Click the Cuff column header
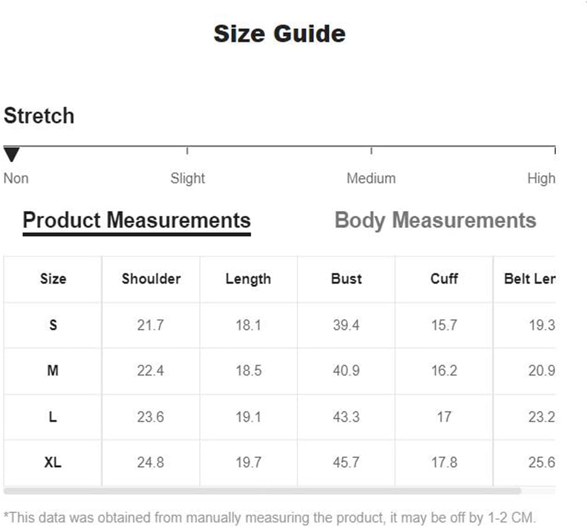The width and height of the screenshot is (587, 527). pyautogui.click(x=444, y=278)
